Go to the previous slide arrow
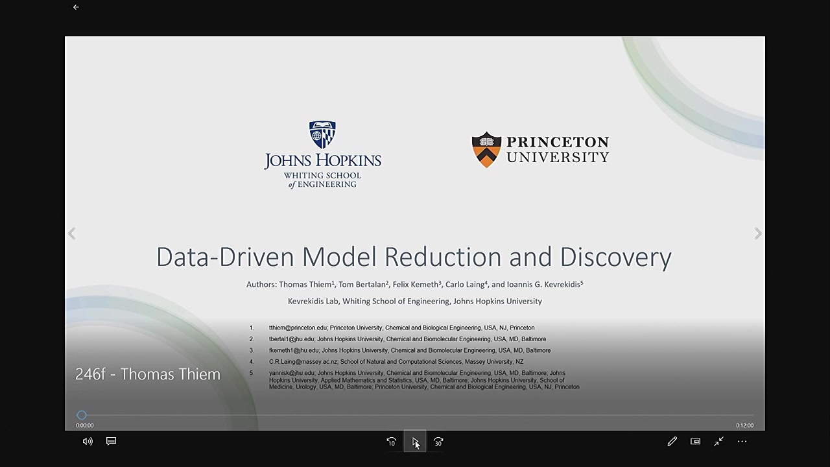The image size is (830, 467). click(72, 233)
